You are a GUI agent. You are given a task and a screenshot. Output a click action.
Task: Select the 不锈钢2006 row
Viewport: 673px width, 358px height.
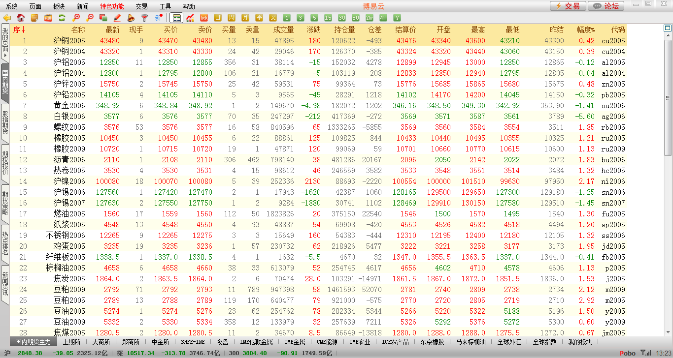click(319, 236)
